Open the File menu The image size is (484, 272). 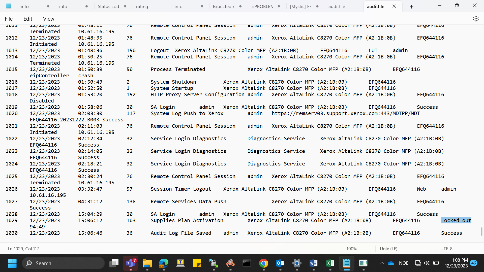point(9,19)
